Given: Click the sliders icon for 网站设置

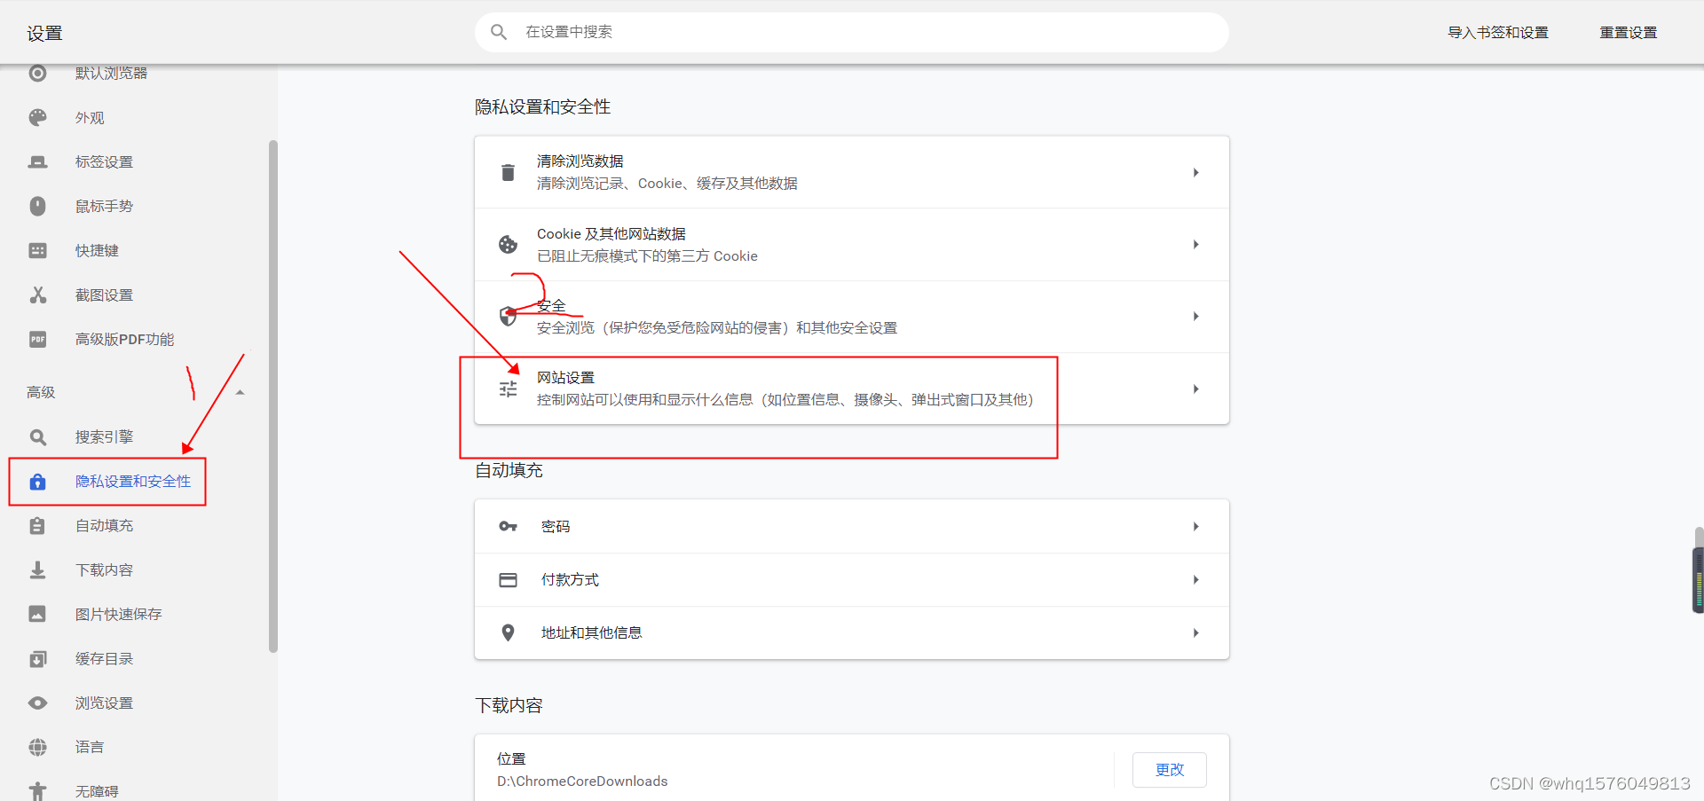Looking at the screenshot, I should [x=508, y=389].
